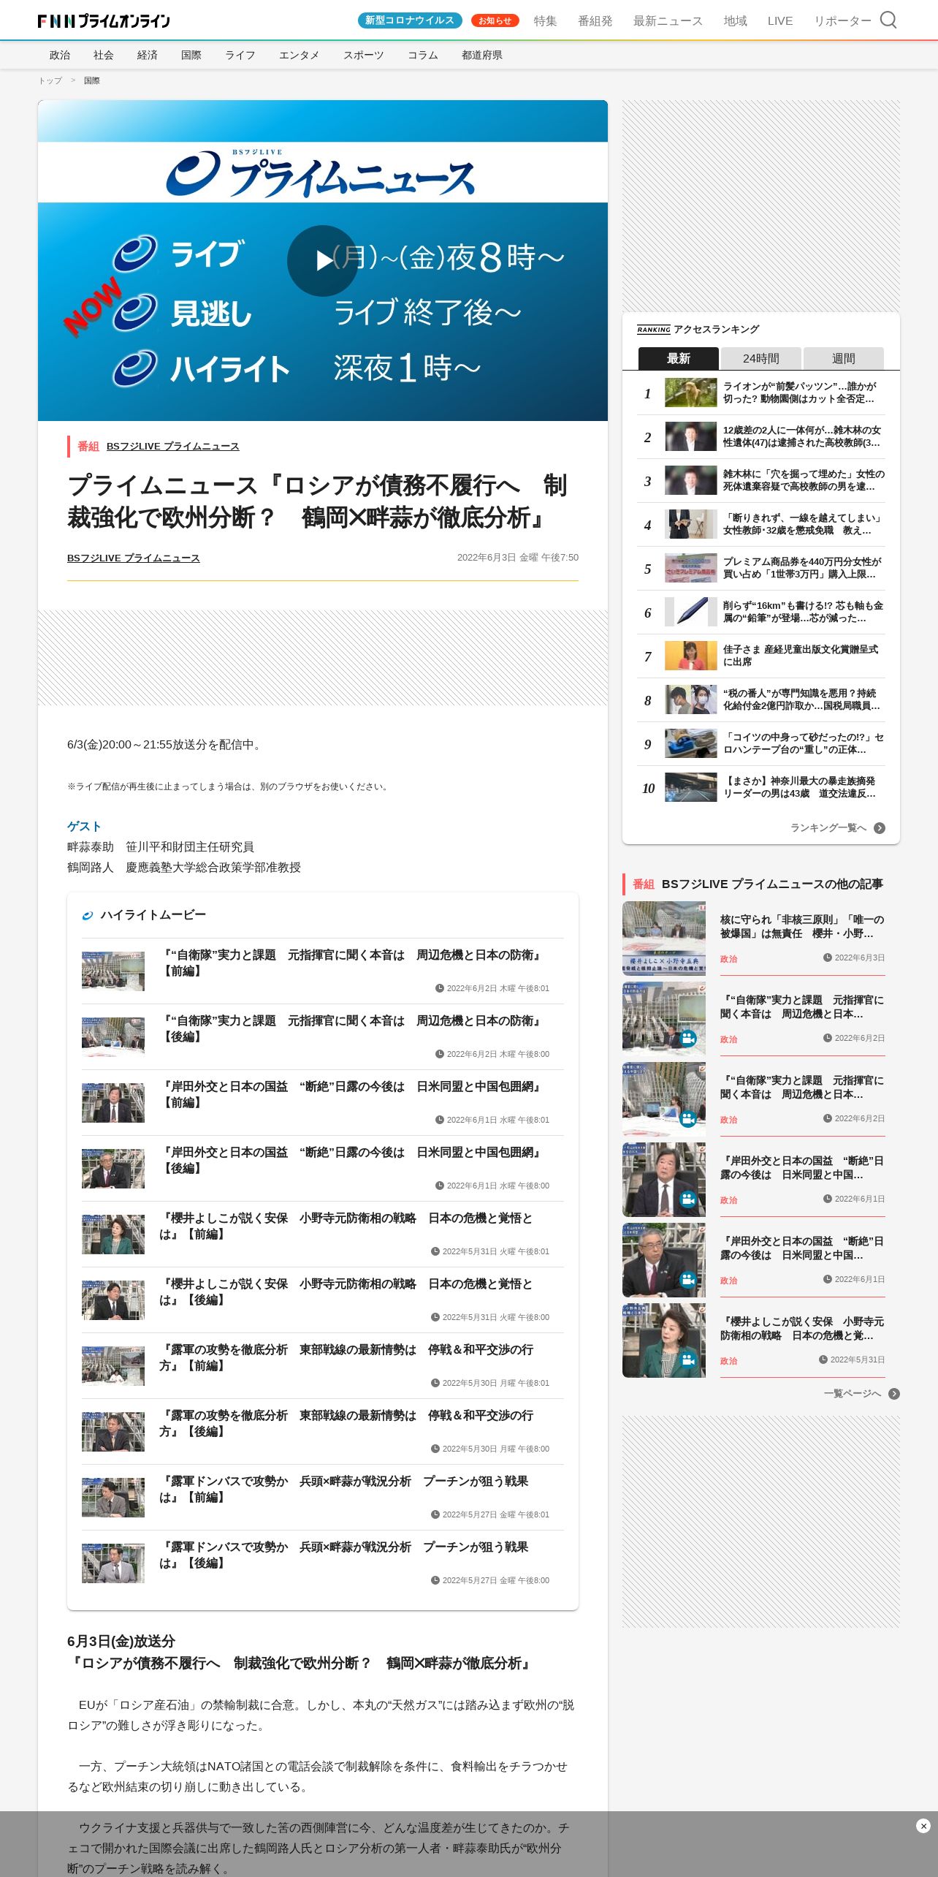Open the お知らせ badge
This screenshot has height=1877, width=938.
pos(495,20)
